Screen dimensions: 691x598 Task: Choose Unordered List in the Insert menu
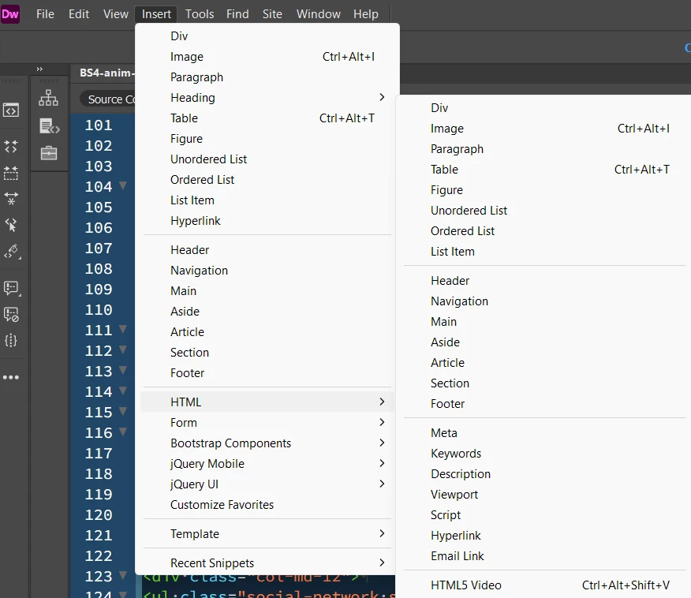coord(267,159)
